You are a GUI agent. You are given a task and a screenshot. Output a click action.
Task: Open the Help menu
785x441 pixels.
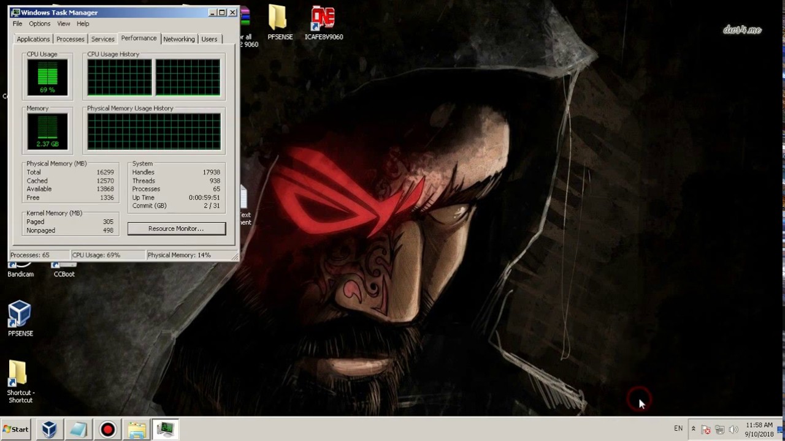click(83, 23)
